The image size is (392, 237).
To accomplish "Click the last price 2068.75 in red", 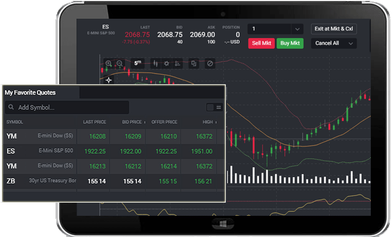I will (138, 34).
